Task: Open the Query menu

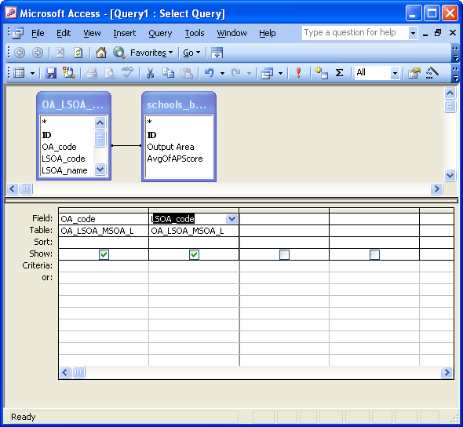Action: pyautogui.click(x=160, y=33)
